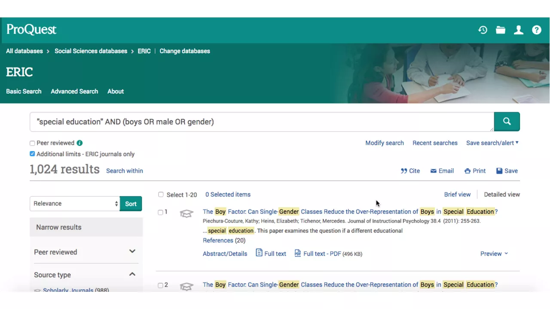The width and height of the screenshot is (550, 309).
Task: Open the recent searches history clock icon
Action: pos(483,30)
